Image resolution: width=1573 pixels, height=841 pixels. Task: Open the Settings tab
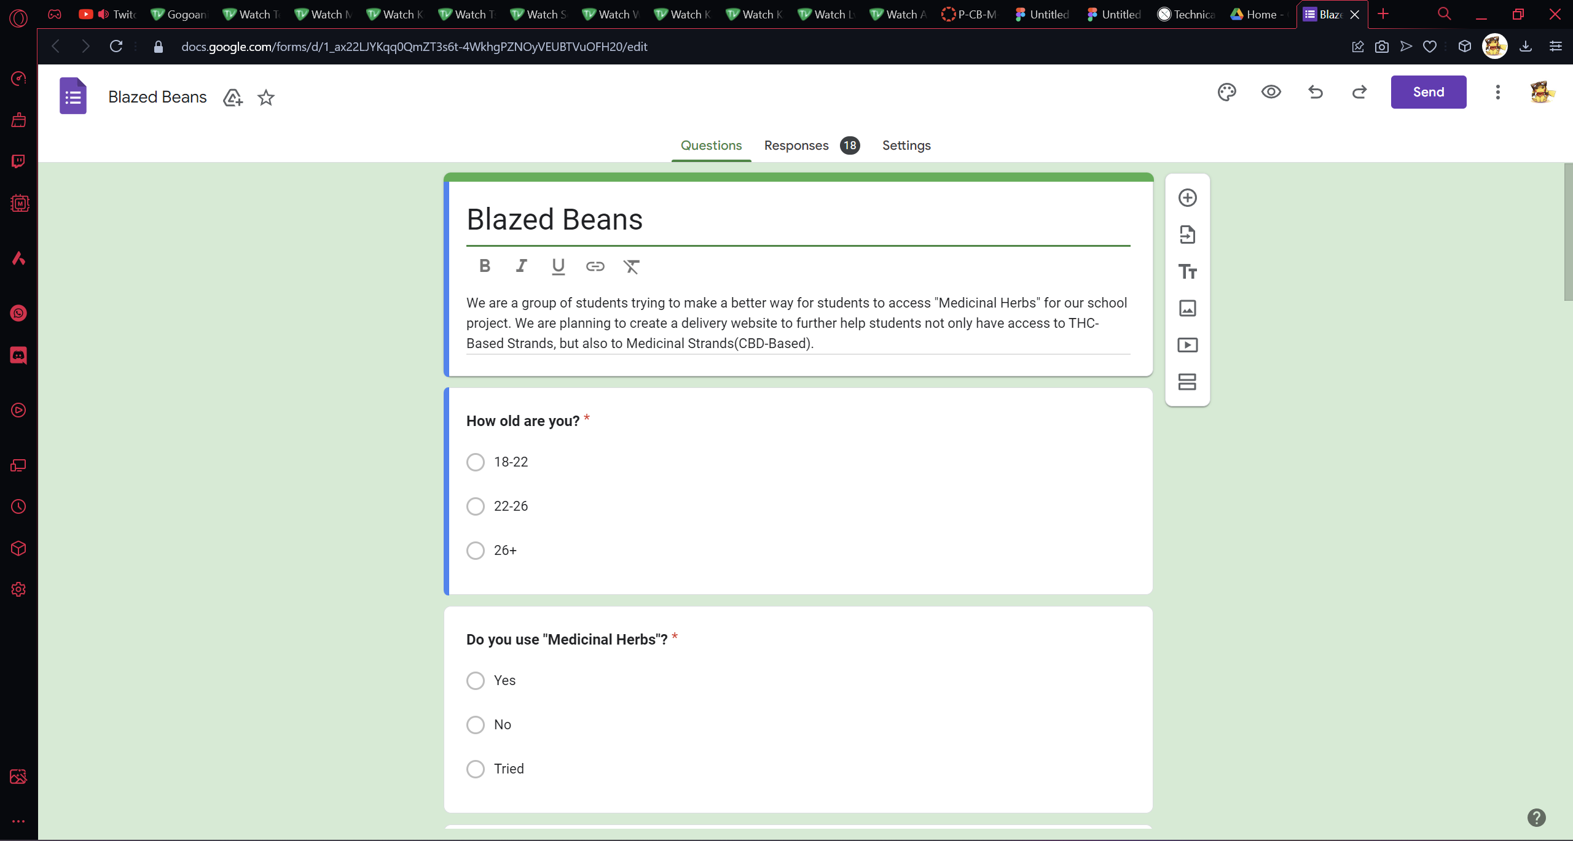[906, 145]
